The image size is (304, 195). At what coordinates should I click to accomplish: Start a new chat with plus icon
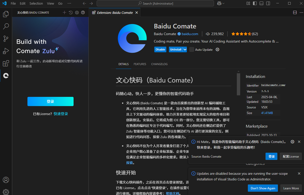[65, 13]
